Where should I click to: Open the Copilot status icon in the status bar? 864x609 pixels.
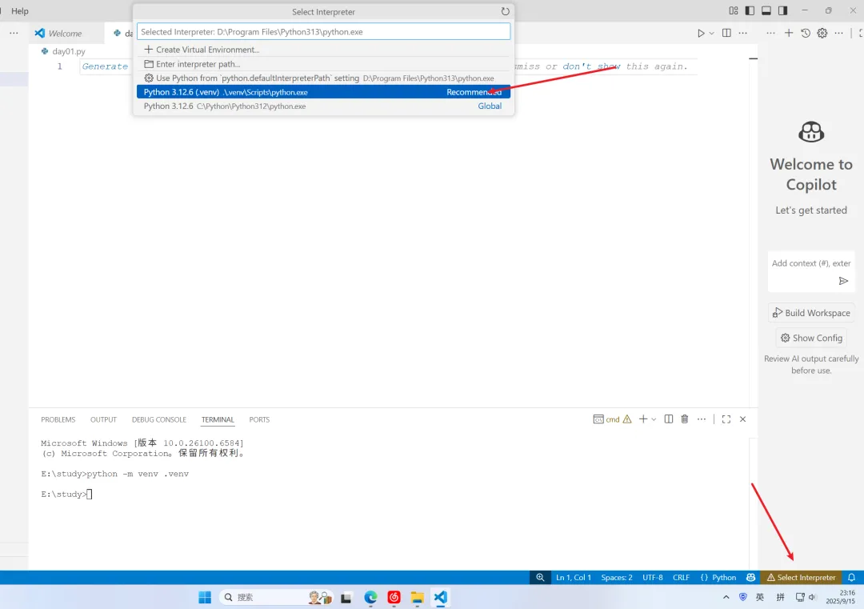click(x=750, y=578)
